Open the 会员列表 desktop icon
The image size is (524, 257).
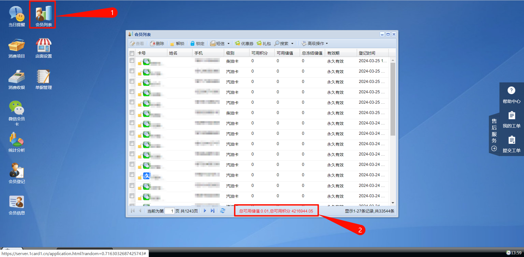(43, 15)
